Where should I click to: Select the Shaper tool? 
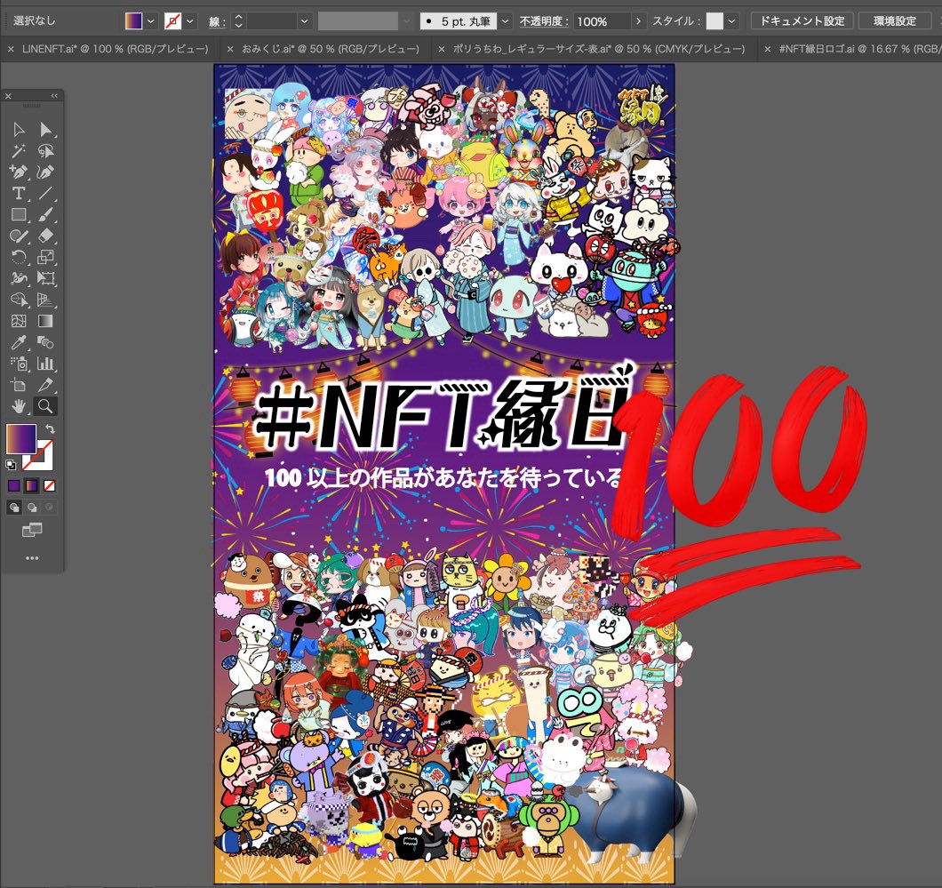pos(19,236)
